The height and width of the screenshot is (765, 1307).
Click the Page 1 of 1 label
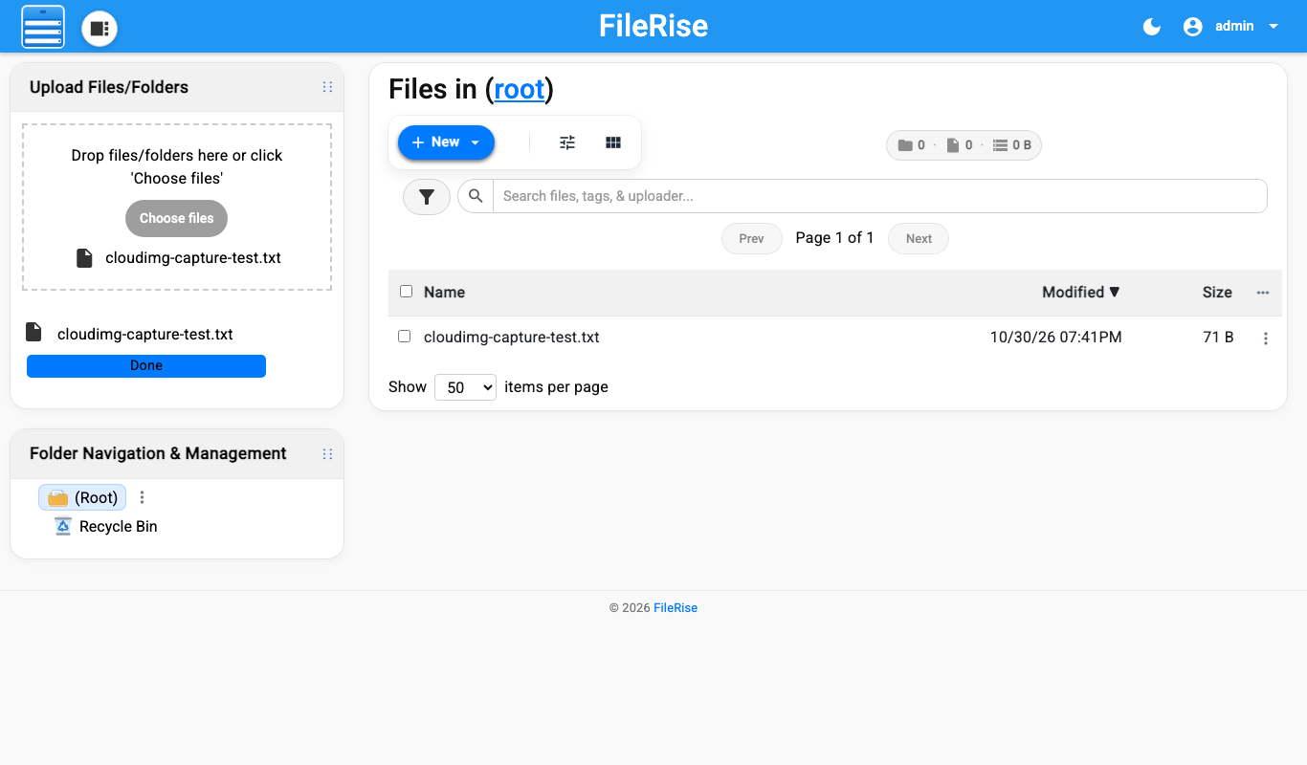(835, 238)
